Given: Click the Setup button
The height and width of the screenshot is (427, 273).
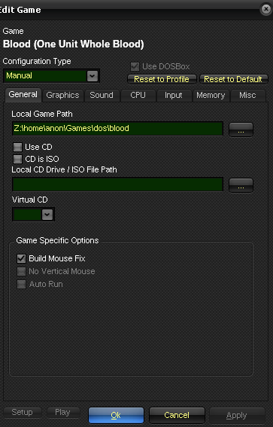Looking at the screenshot, I should 23,412.
